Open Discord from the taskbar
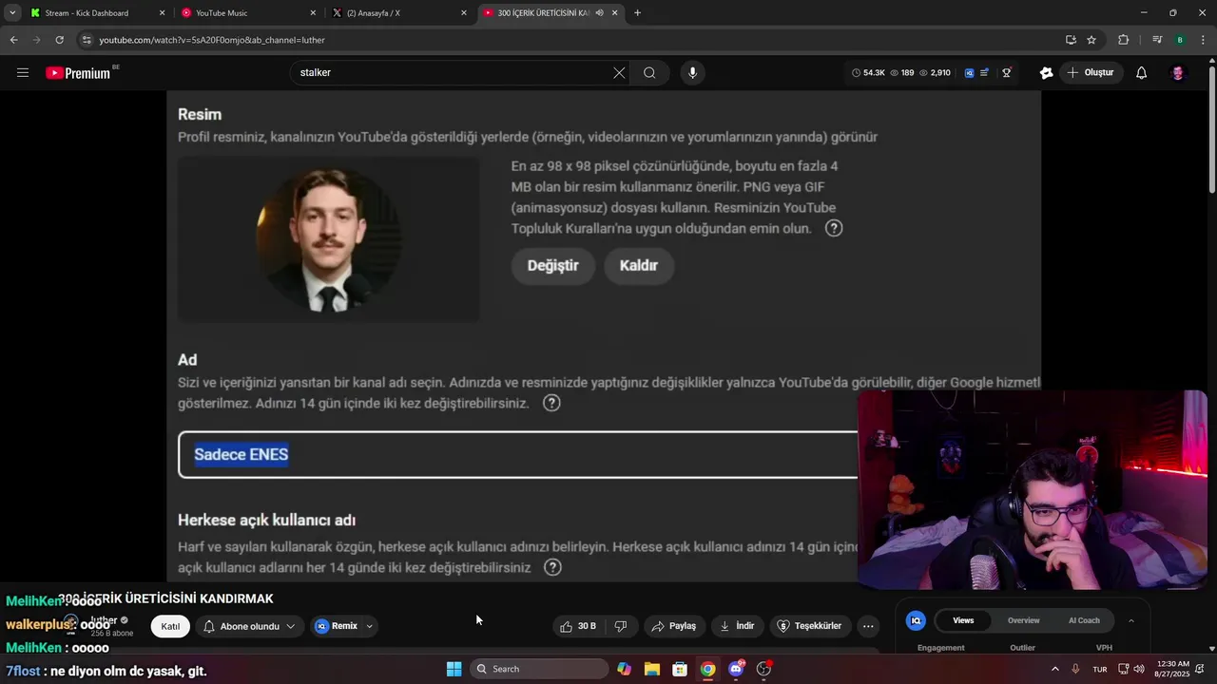1217x684 pixels. click(736, 669)
